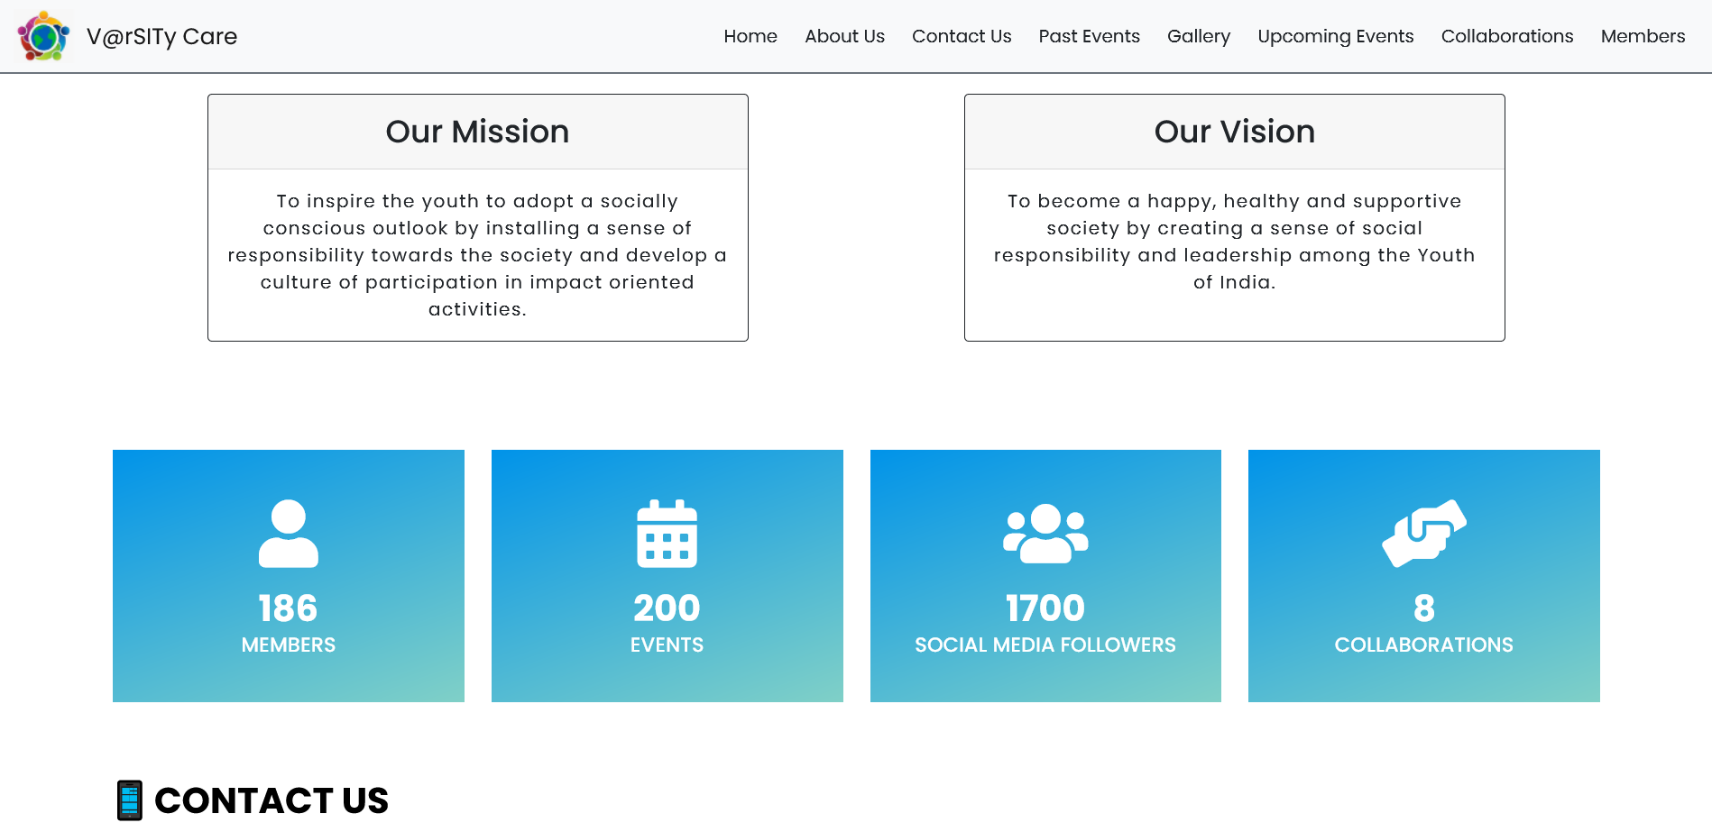
Task: Click the phone icon beside Contact Us heading
Action: tap(130, 800)
